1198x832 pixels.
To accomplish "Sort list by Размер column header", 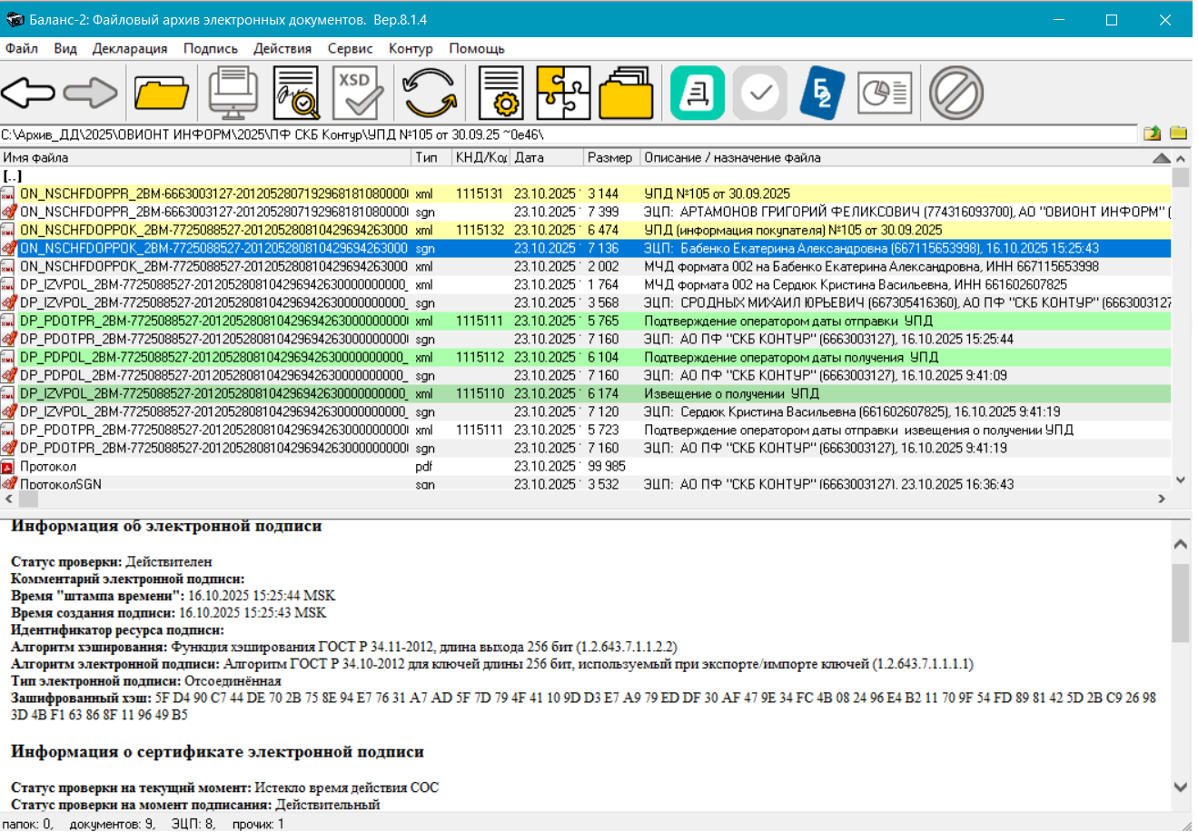I will pyautogui.click(x=609, y=158).
